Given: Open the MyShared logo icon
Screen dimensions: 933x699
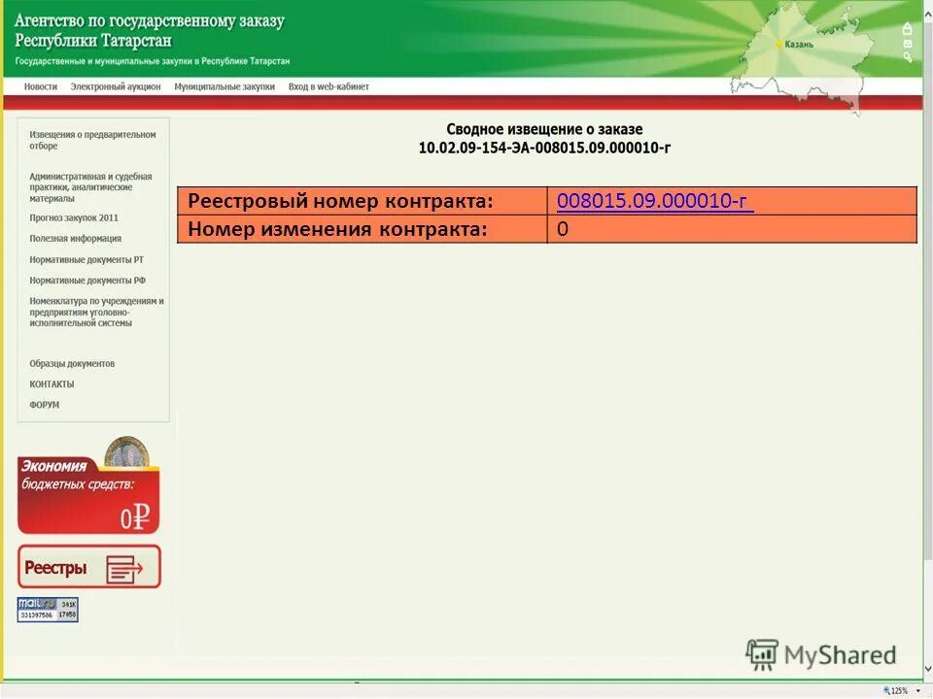Looking at the screenshot, I should point(765,654).
